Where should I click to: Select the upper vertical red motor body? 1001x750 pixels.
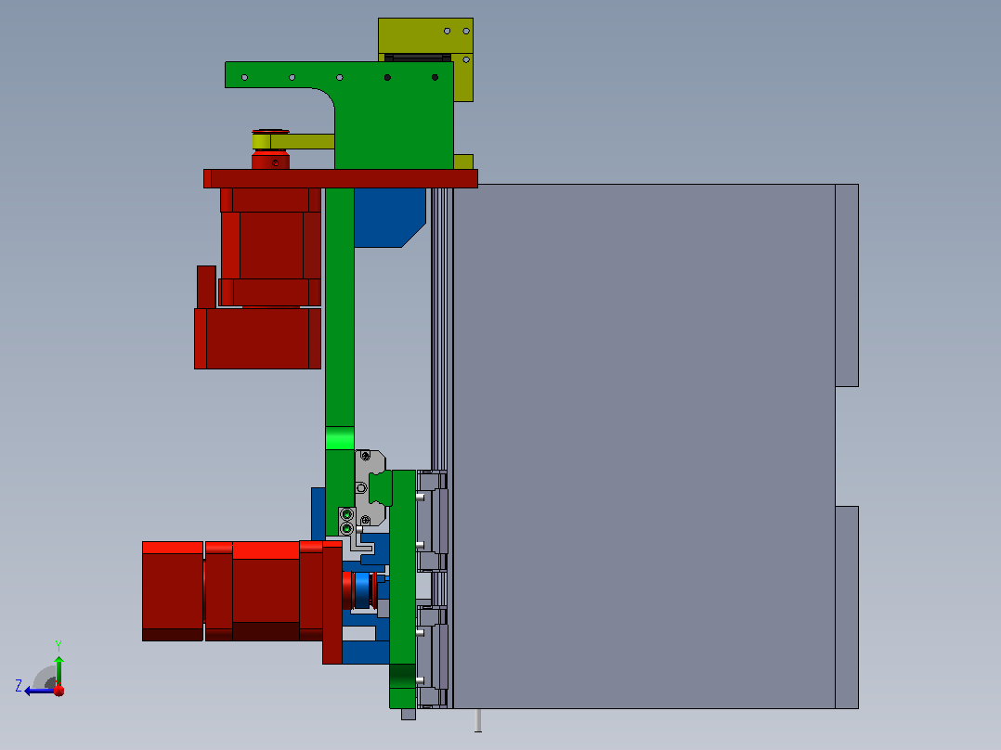pos(271,246)
